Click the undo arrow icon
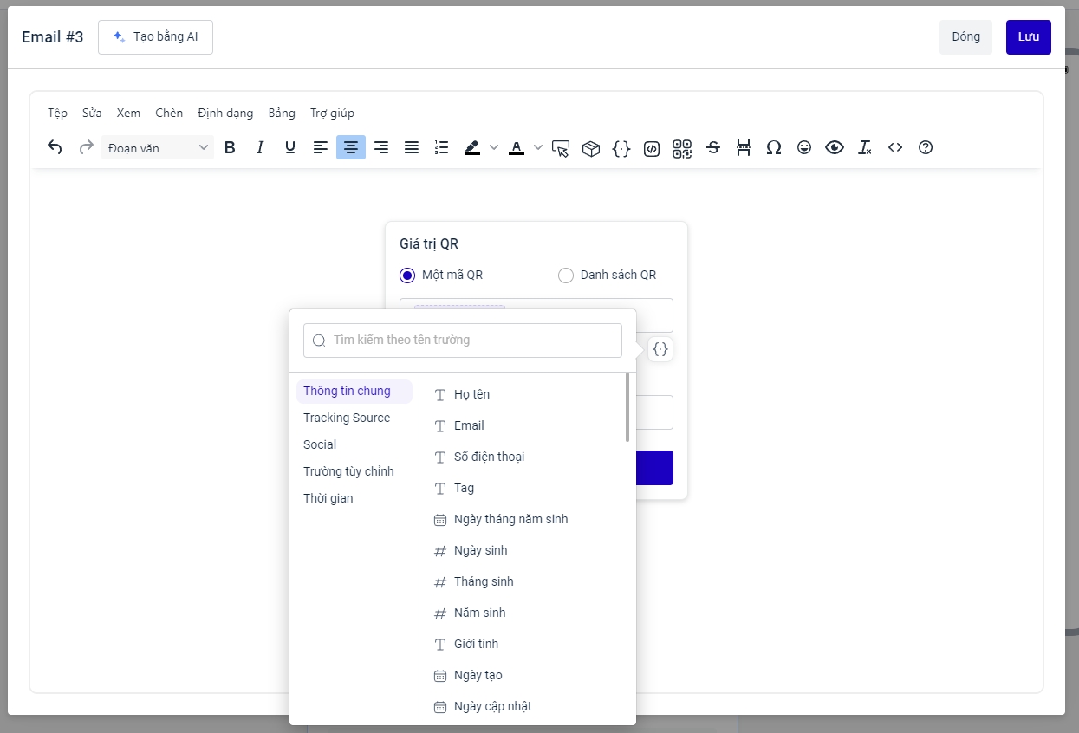 point(55,147)
